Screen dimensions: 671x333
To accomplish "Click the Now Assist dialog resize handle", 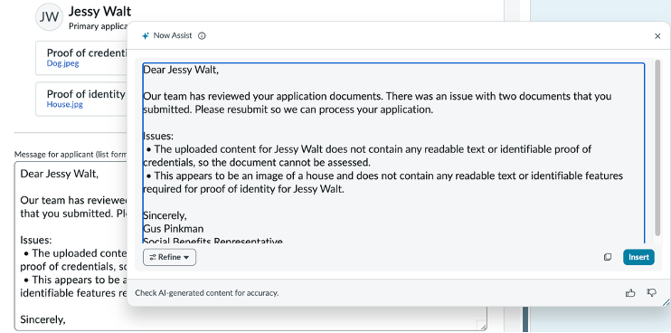I will tap(666, 302).
